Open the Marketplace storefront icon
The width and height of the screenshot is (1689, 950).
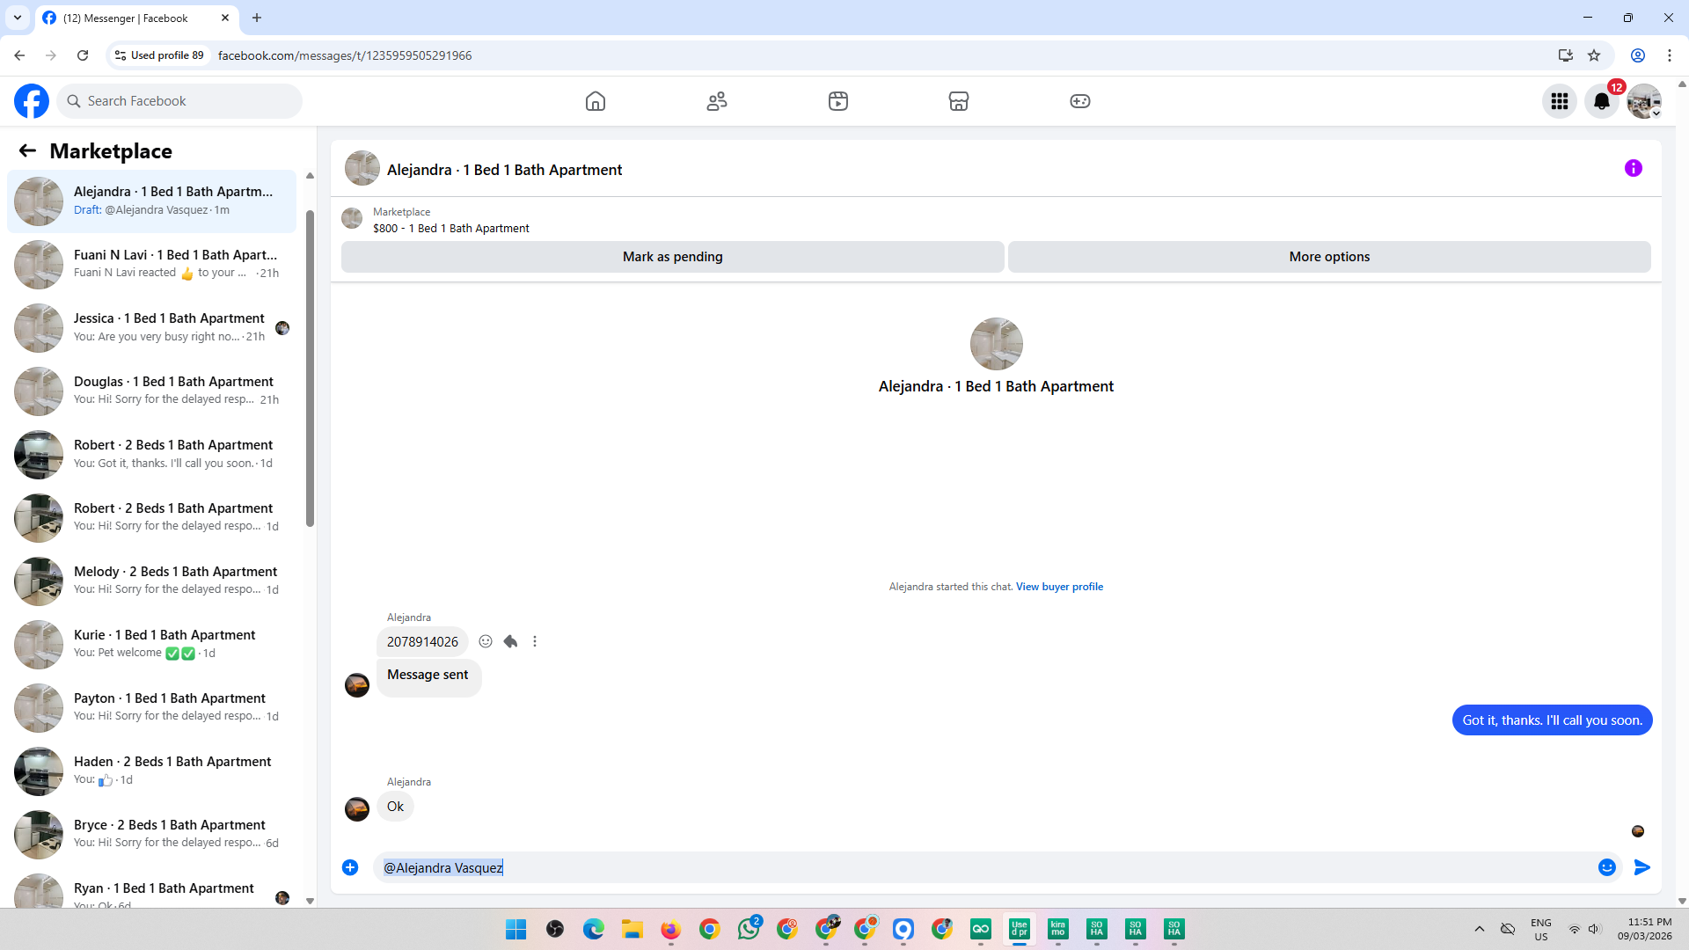(x=959, y=101)
